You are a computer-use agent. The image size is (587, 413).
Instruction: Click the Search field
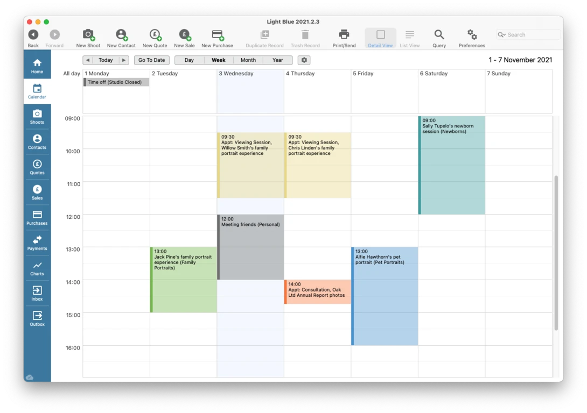(x=528, y=35)
